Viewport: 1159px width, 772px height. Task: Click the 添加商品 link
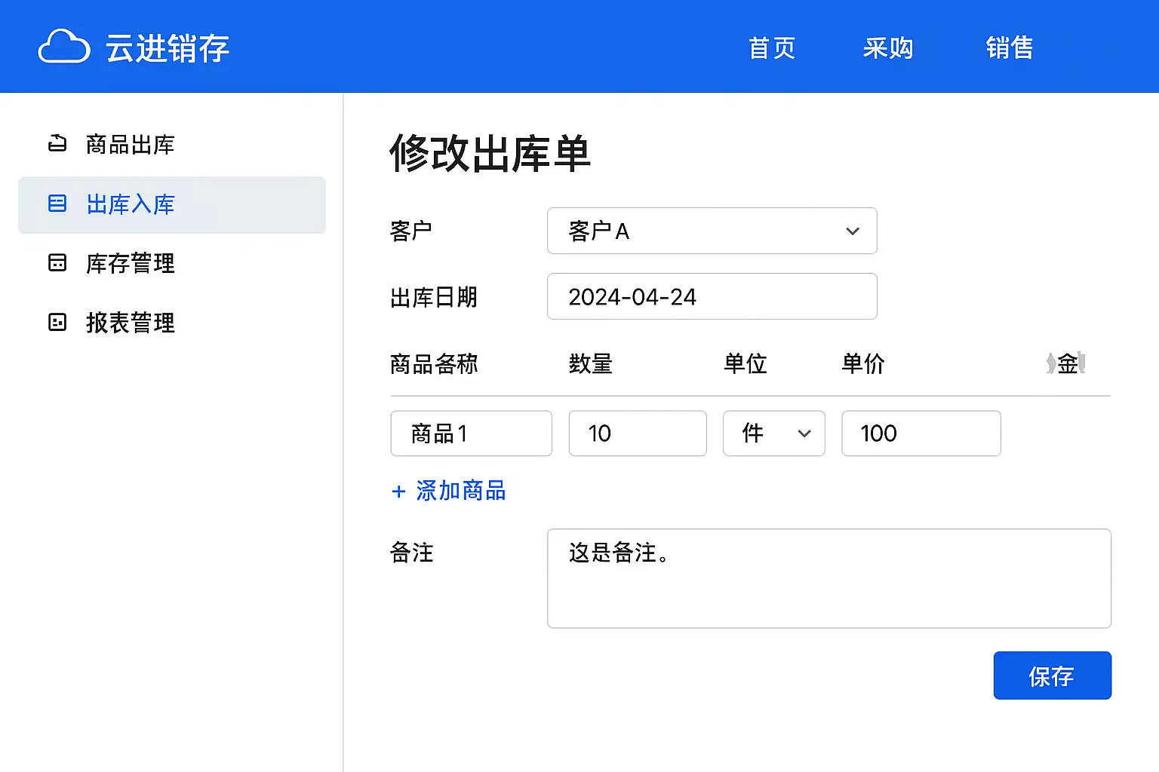click(x=460, y=492)
